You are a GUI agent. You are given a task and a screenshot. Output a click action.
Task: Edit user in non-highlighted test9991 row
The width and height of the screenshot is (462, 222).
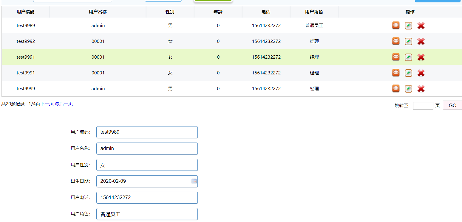[408, 73]
